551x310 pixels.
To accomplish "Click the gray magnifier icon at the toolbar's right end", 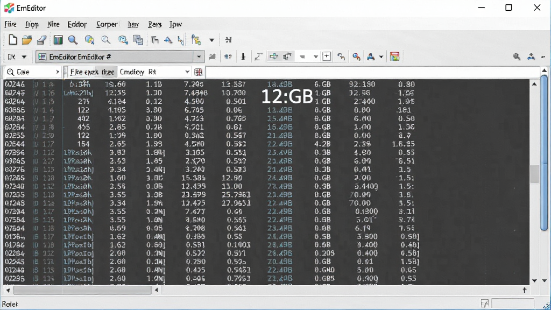I will (x=517, y=57).
